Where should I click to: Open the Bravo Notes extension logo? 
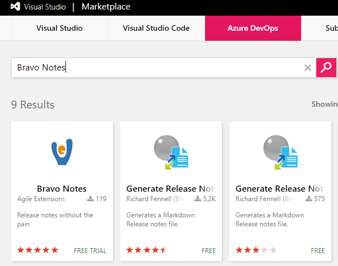coord(62,152)
